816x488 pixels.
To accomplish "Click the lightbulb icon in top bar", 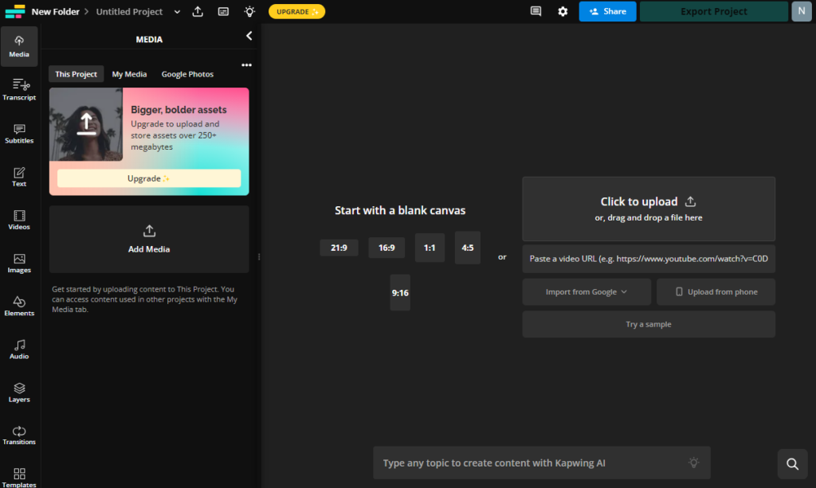I will pos(249,12).
